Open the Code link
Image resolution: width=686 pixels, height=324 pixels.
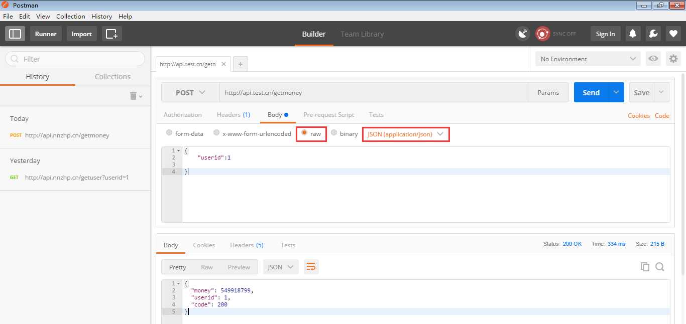coord(662,115)
